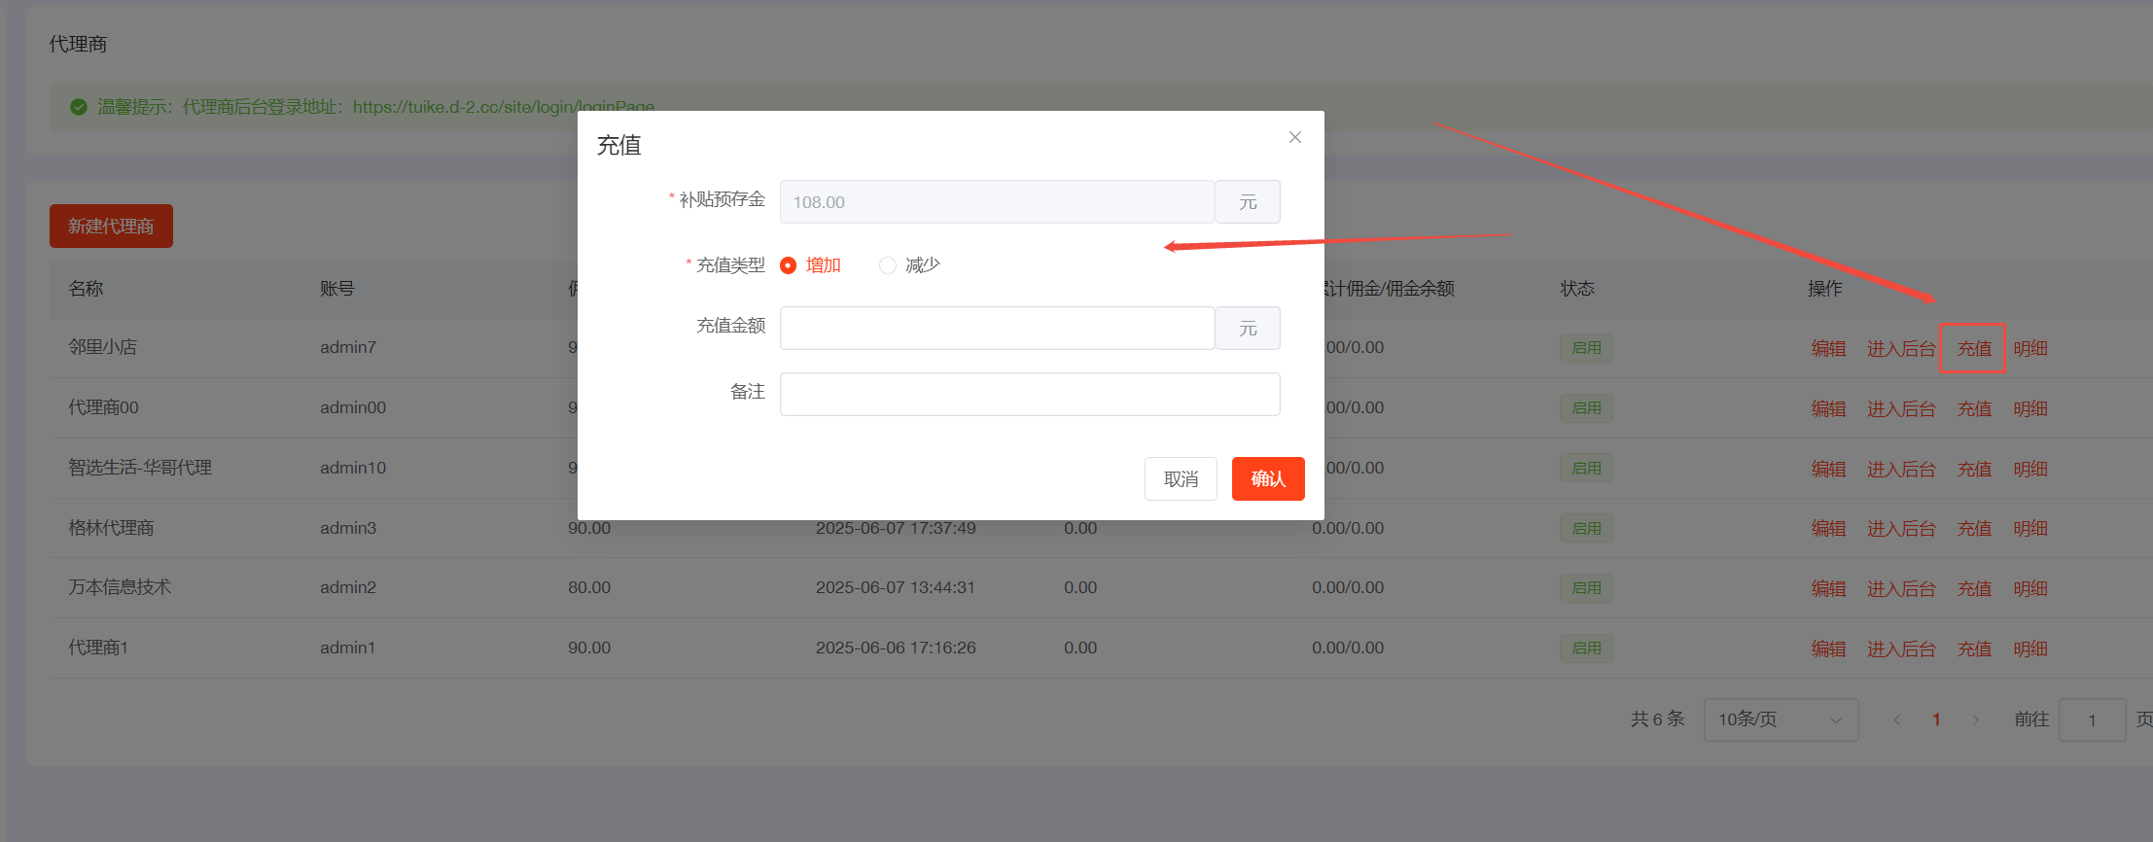
Task: Click the 补贴预存金 amount field
Action: [997, 202]
